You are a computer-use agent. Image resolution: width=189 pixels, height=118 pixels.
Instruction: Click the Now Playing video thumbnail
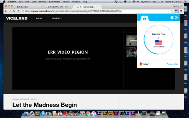[132, 40]
